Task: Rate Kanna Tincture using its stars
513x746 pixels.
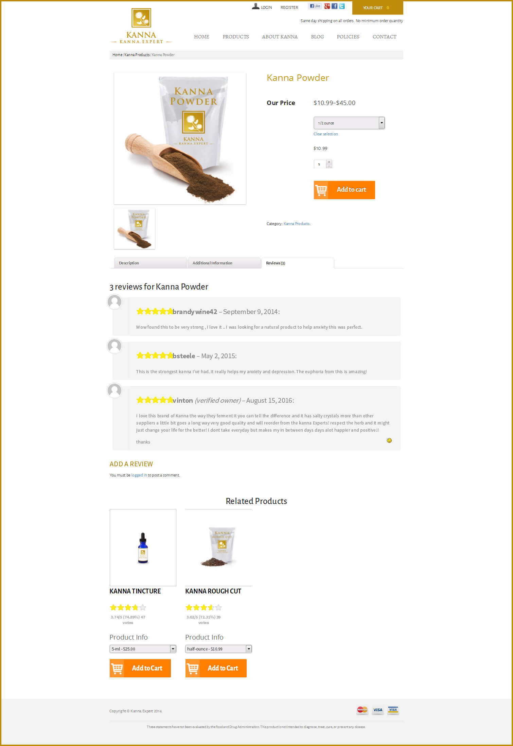Action: coord(128,607)
